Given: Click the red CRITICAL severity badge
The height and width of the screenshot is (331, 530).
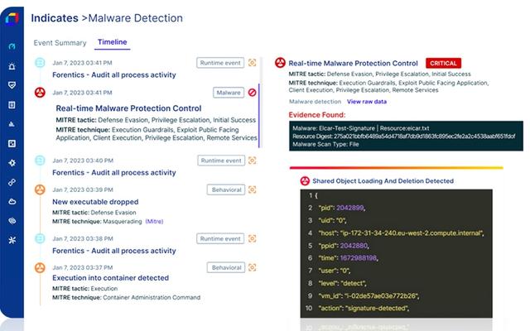Looking at the screenshot, I should tap(443, 63).
